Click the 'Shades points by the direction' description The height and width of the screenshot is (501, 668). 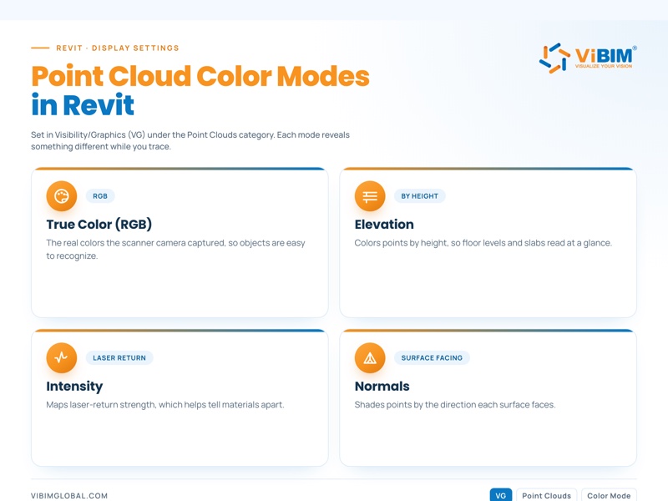click(455, 405)
